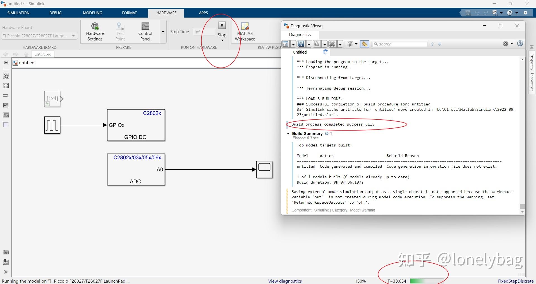Click the View diagnostics link in status bar
This screenshot has width=536, height=284.
284,281
